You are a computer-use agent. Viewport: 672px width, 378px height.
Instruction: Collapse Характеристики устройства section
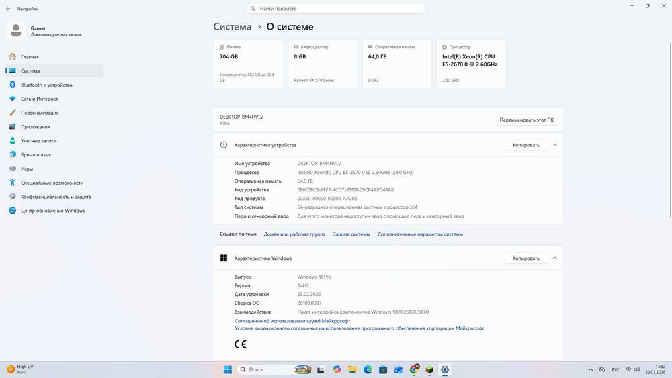coord(555,145)
